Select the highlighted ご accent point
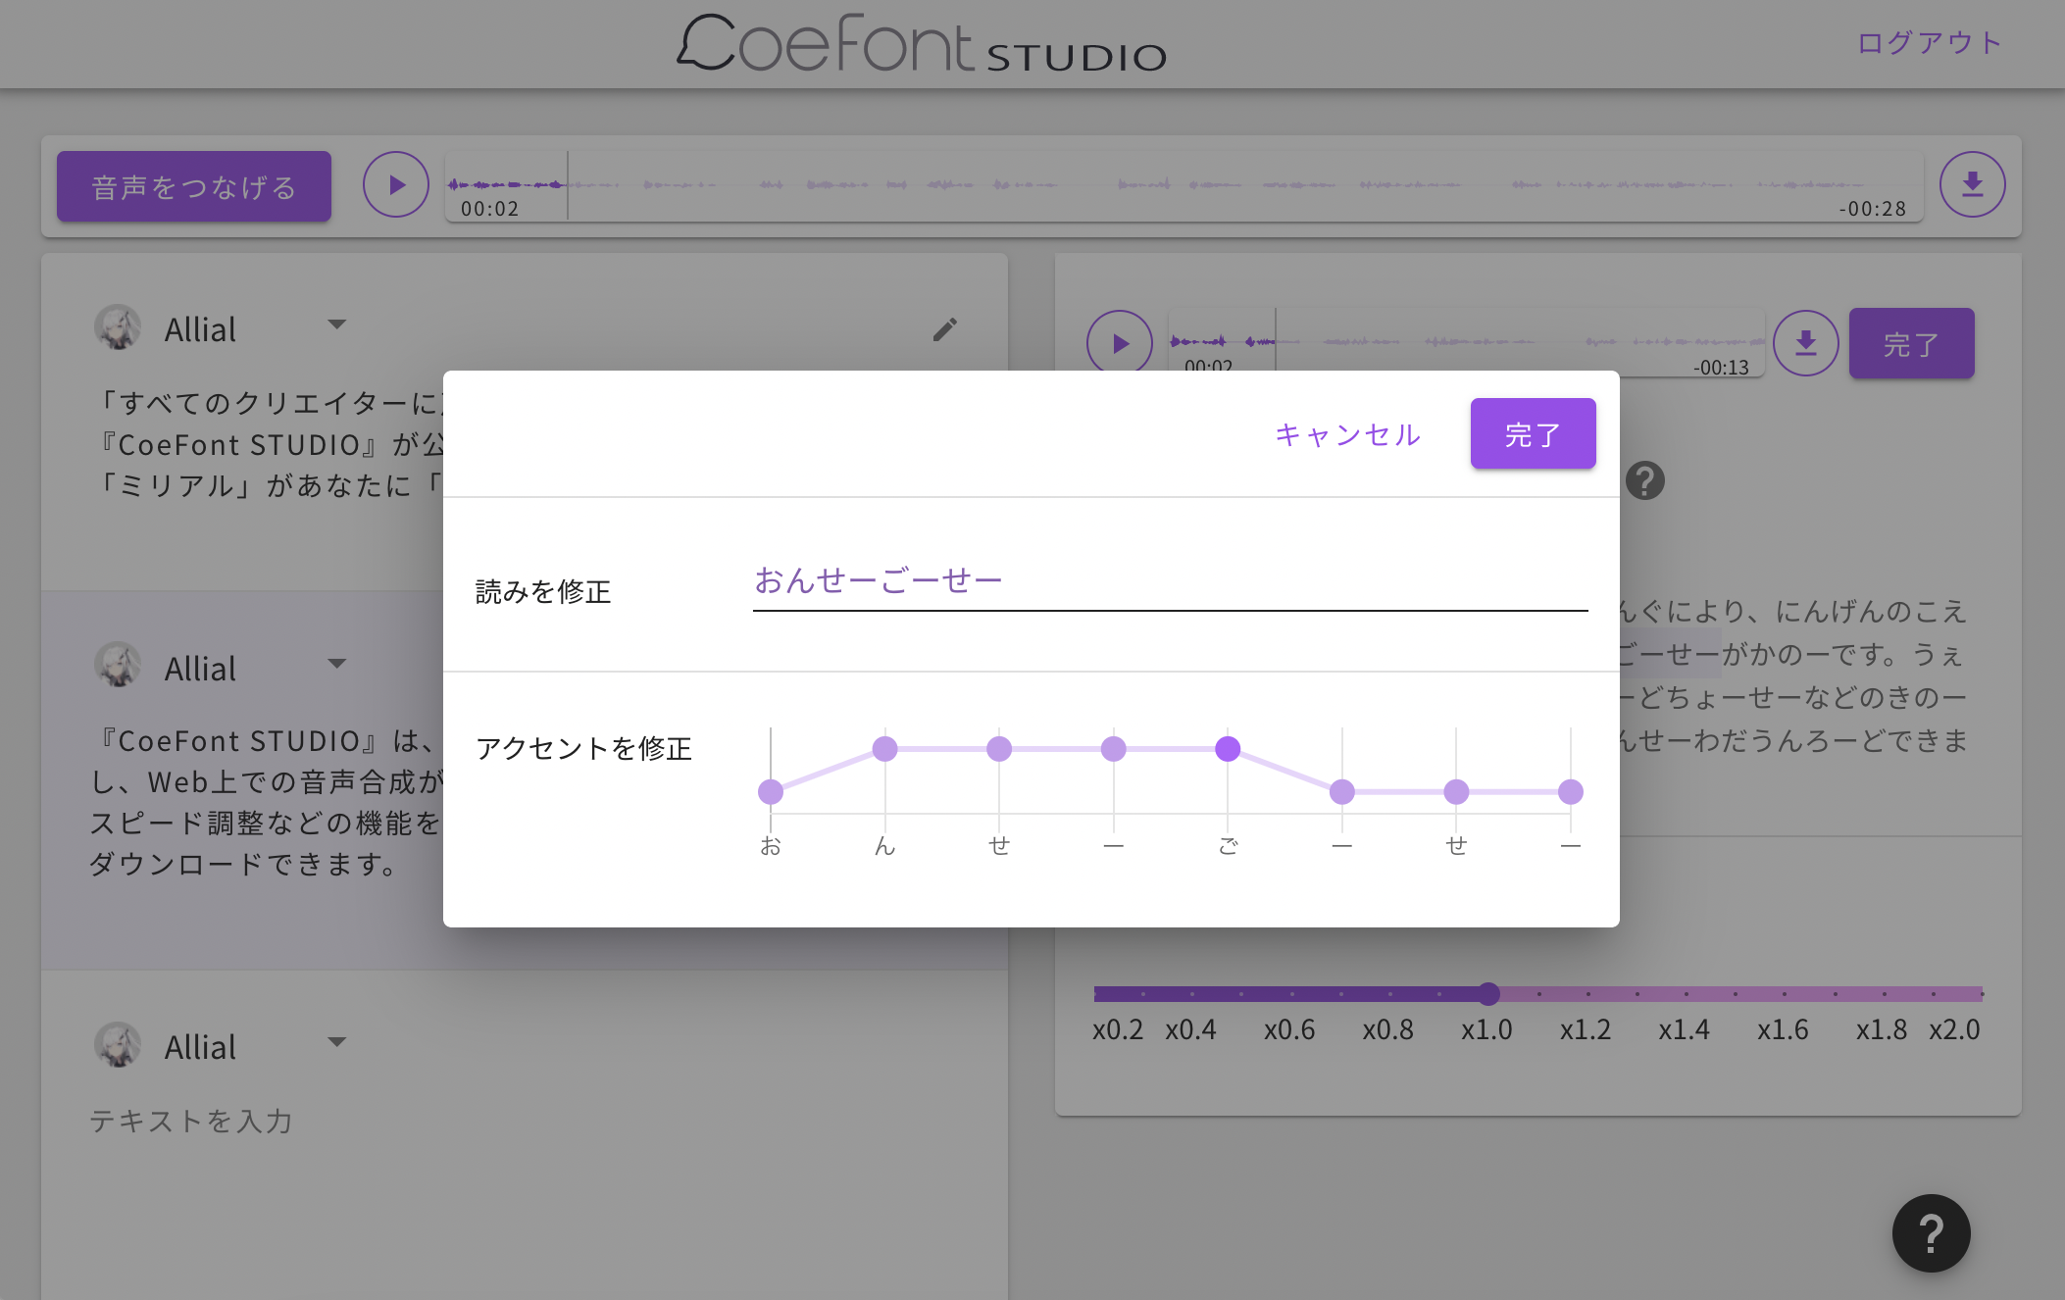The height and width of the screenshot is (1300, 2065). [x=1228, y=749]
